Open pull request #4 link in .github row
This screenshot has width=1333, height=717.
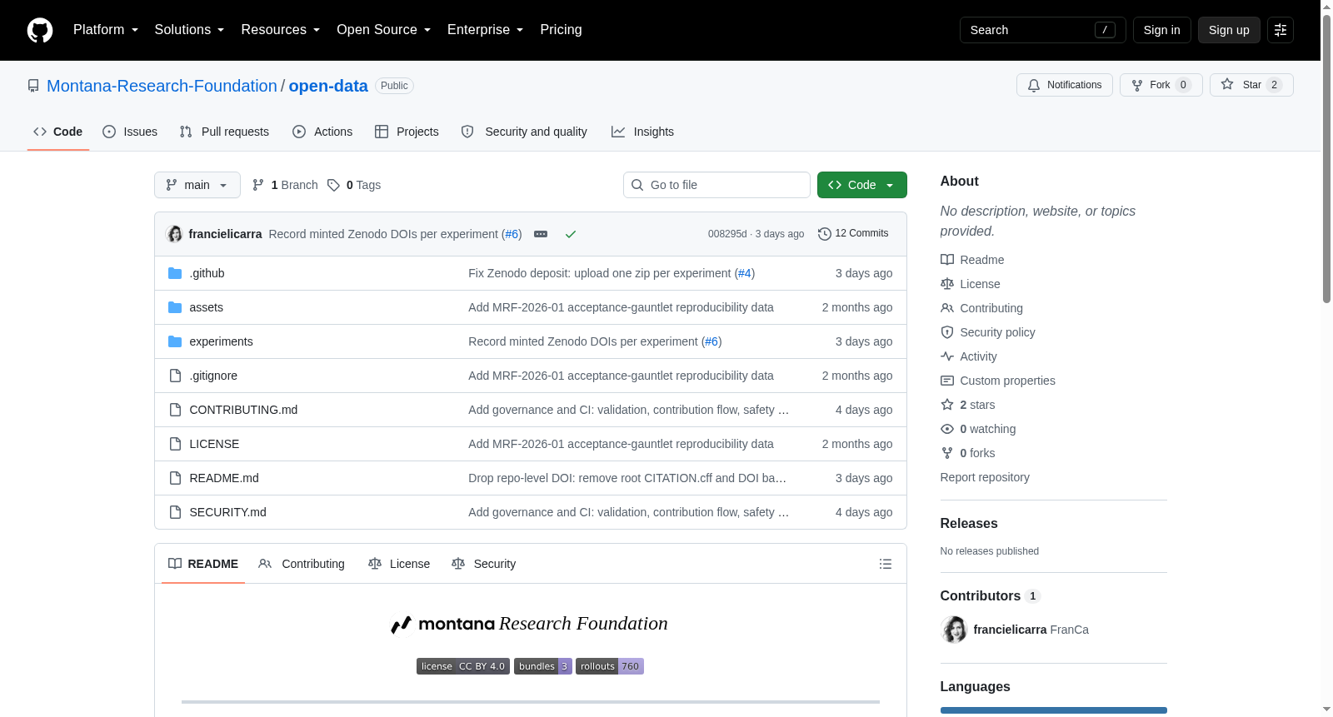tap(745, 273)
